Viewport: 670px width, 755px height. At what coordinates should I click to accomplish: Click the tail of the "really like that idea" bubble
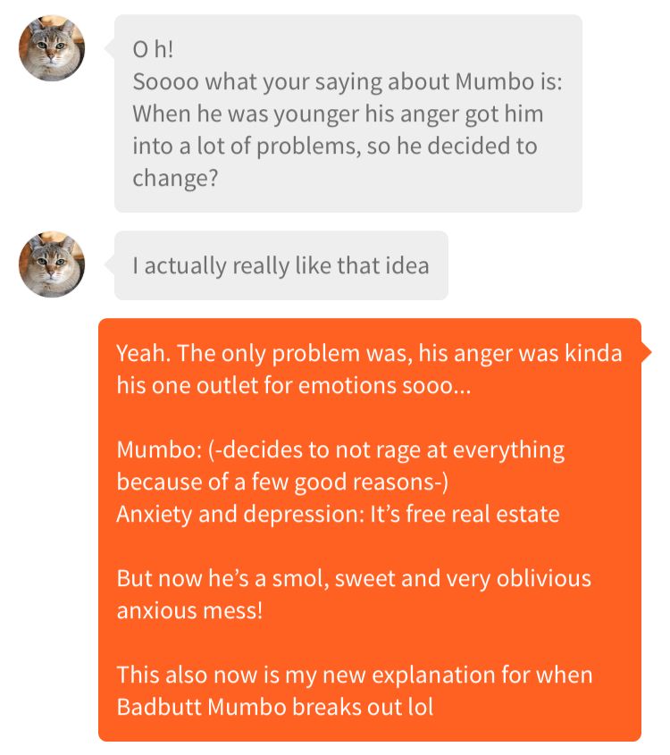[x=110, y=264]
